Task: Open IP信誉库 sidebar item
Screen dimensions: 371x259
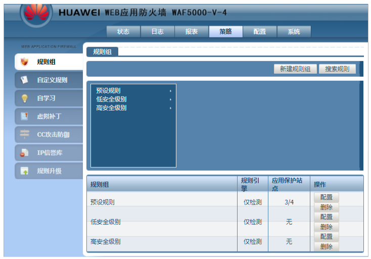Action: pos(49,152)
